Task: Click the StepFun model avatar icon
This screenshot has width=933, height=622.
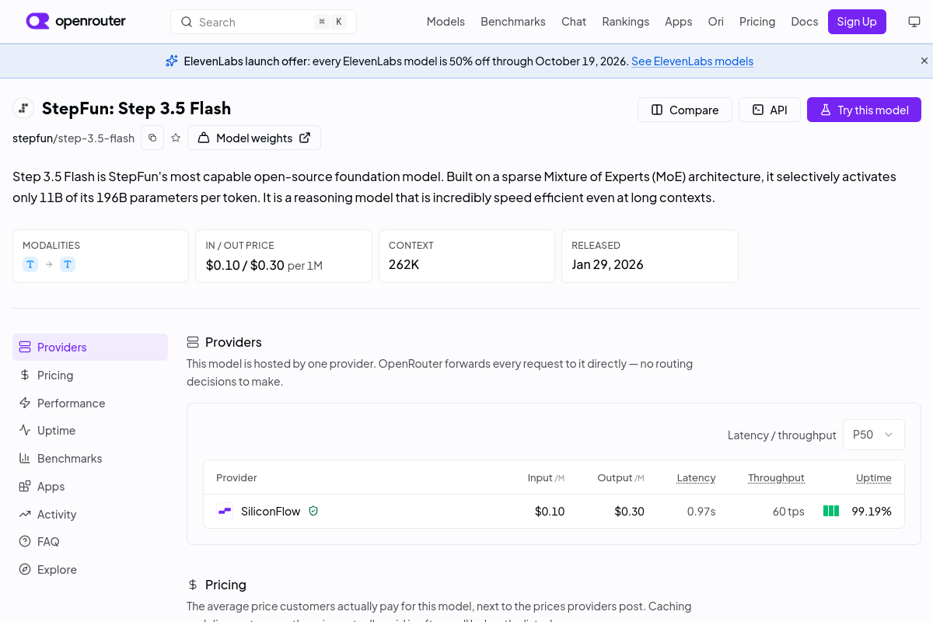Action: pyautogui.click(x=23, y=108)
